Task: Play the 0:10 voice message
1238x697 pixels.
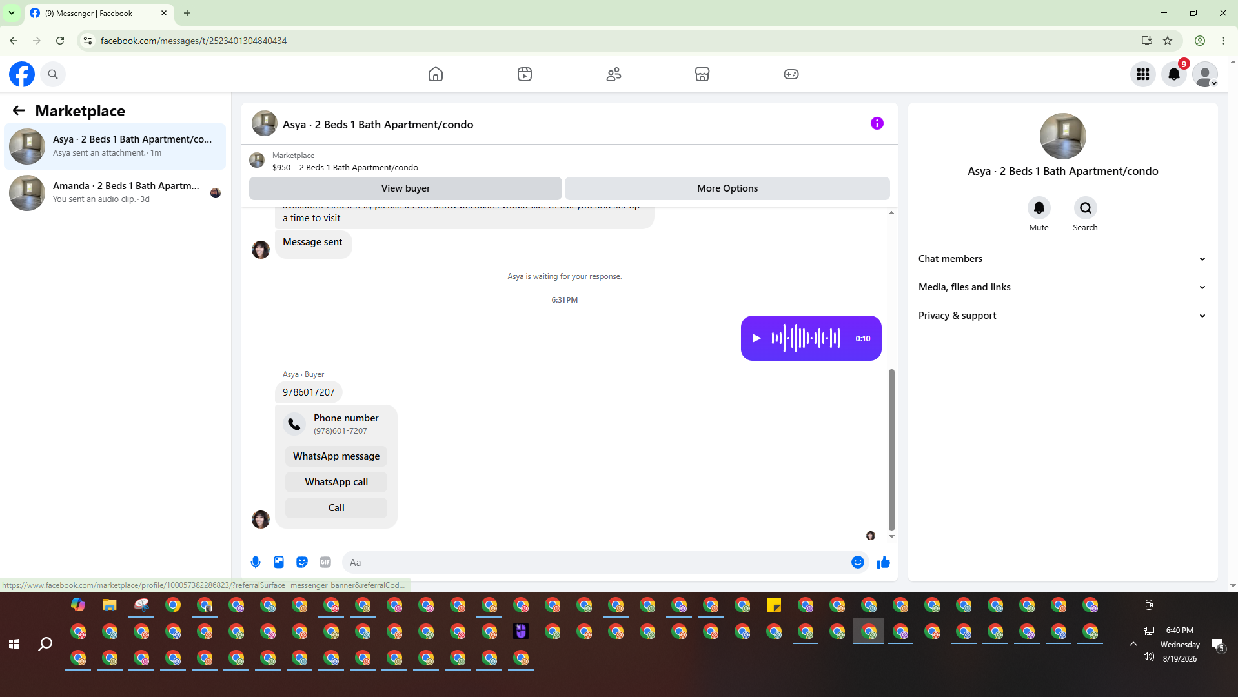Action: pyautogui.click(x=757, y=338)
